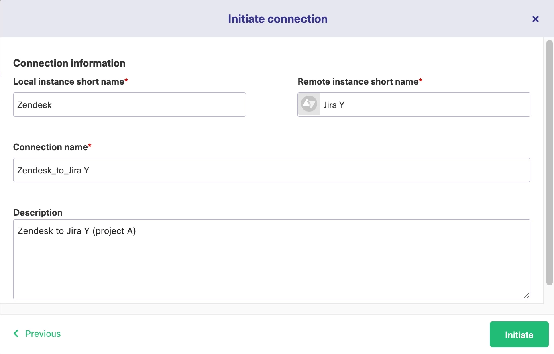Close the Initiate connection dialog
Viewport: 554px width, 354px height.
point(535,19)
